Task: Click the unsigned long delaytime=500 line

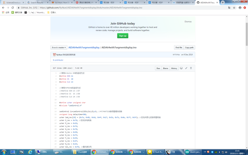Action: 73,114
